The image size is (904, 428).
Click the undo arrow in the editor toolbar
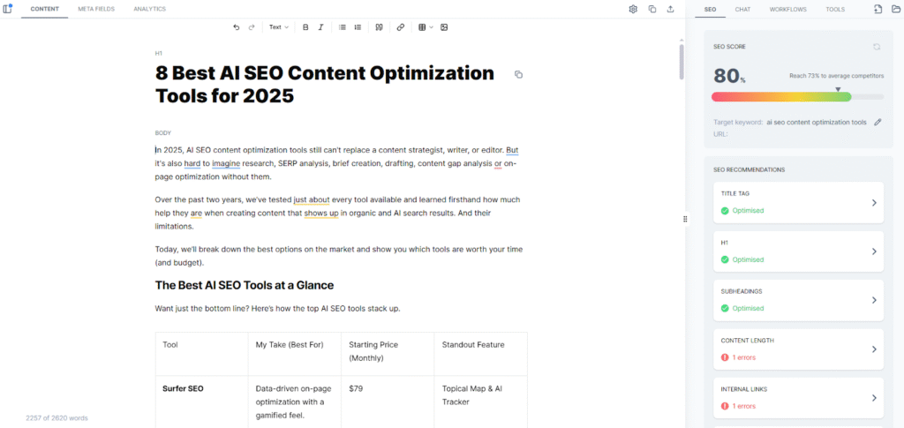click(x=236, y=27)
